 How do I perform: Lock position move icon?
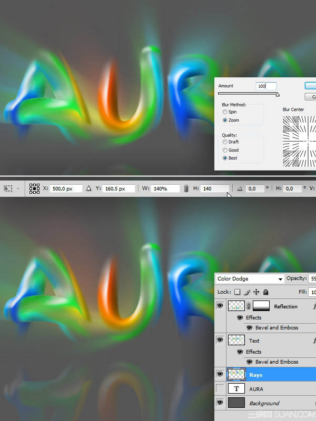(256, 292)
